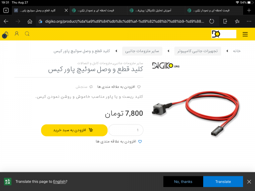Reload the page
The height and width of the screenshot is (191, 255).
tap(212, 21)
